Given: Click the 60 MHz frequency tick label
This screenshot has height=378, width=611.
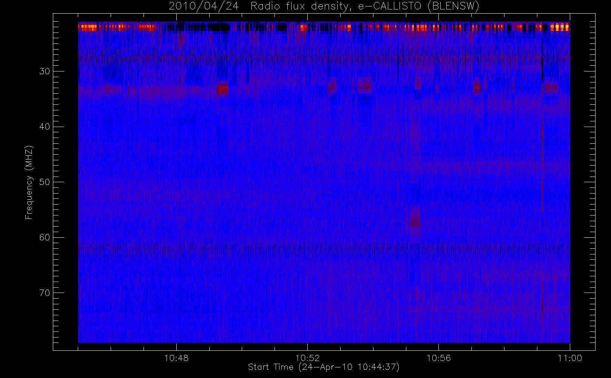Looking at the screenshot, I should 45,237.
